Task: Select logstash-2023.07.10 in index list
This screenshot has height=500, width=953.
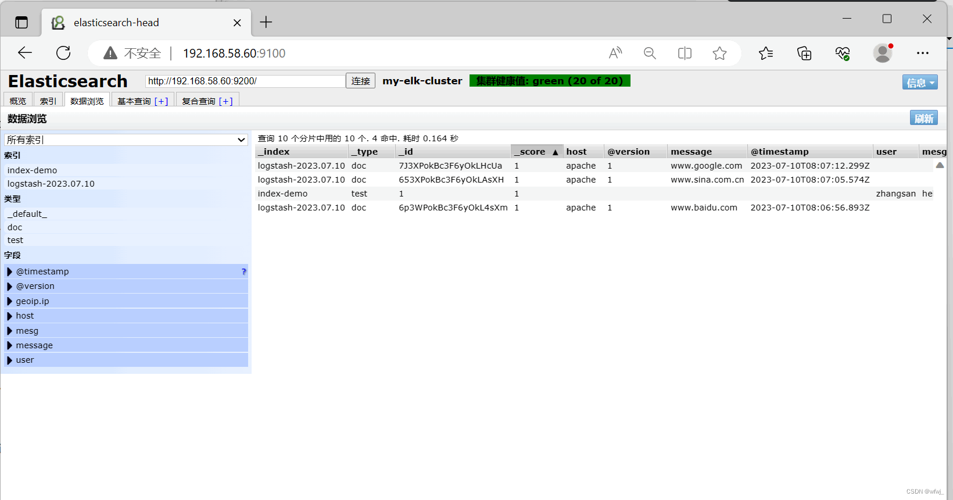Action: tap(126, 184)
